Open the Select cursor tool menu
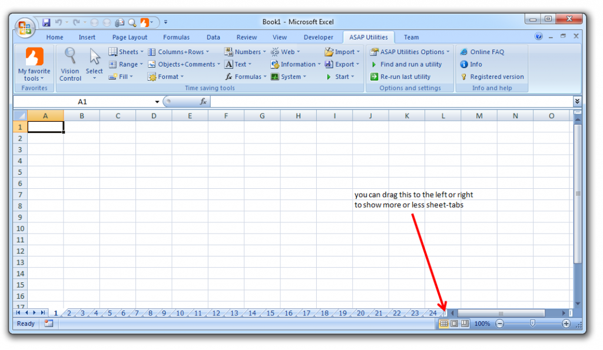The width and height of the screenshot is (603, 350). tap(94, 64)
